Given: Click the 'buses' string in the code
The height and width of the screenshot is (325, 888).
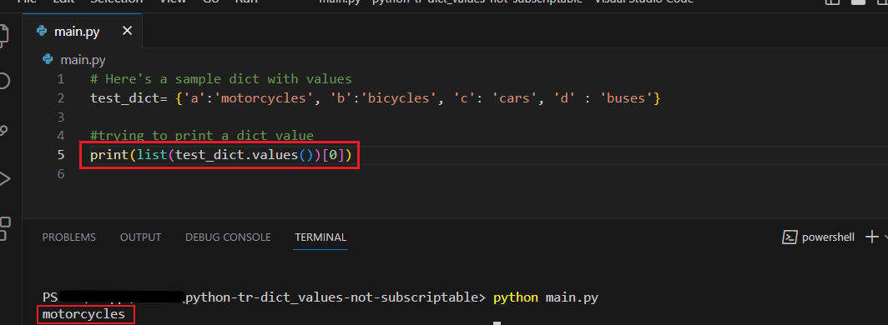Looking at the screenshot, I should [x=626, y=98].
